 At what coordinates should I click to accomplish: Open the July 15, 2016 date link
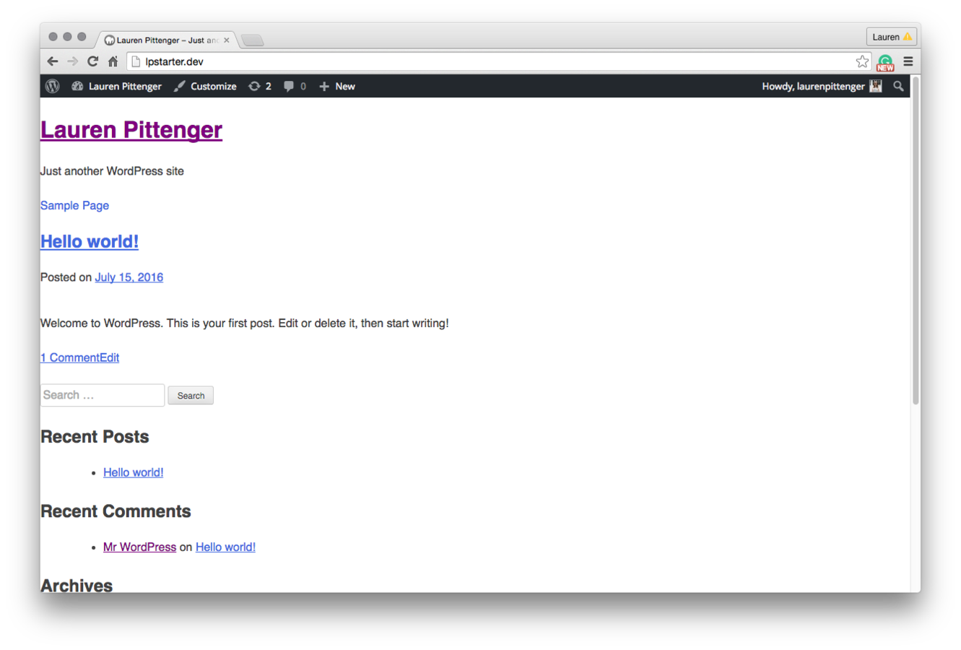(x=129, y=277)
